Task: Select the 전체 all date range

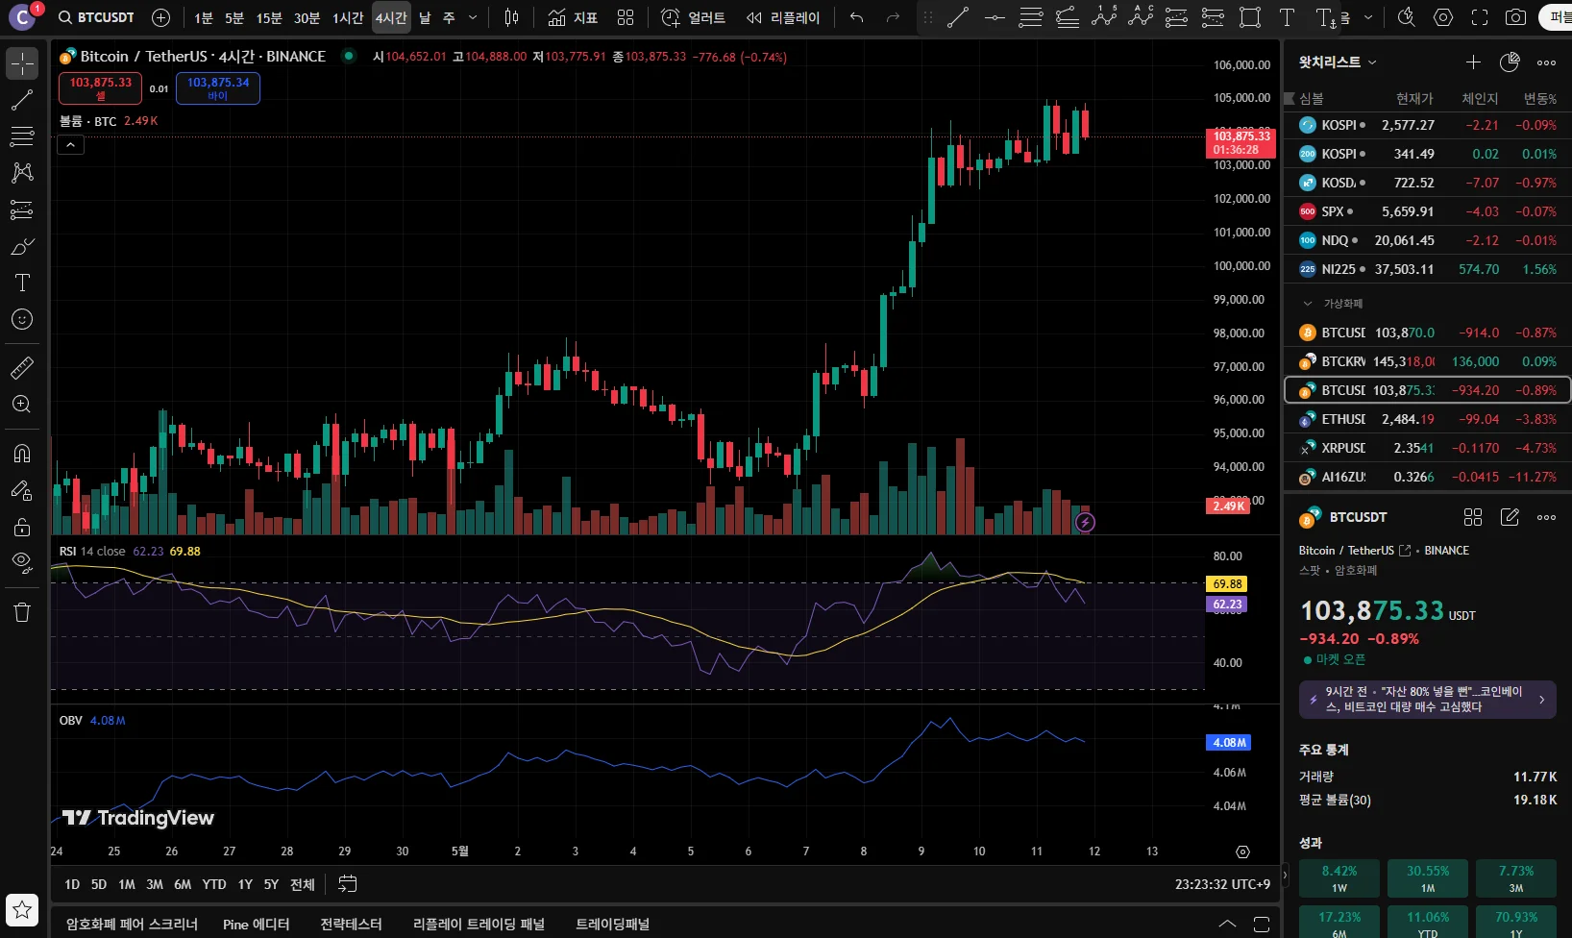Action: coord(303,884)
